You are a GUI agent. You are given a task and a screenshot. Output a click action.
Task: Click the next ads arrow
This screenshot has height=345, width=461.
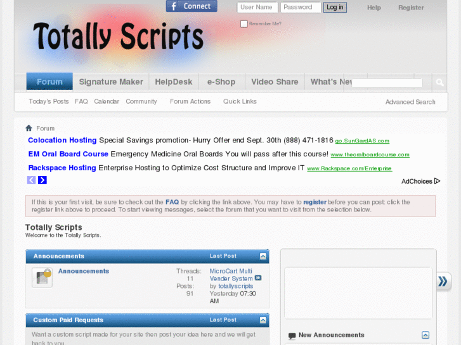(x=42, y=180)
